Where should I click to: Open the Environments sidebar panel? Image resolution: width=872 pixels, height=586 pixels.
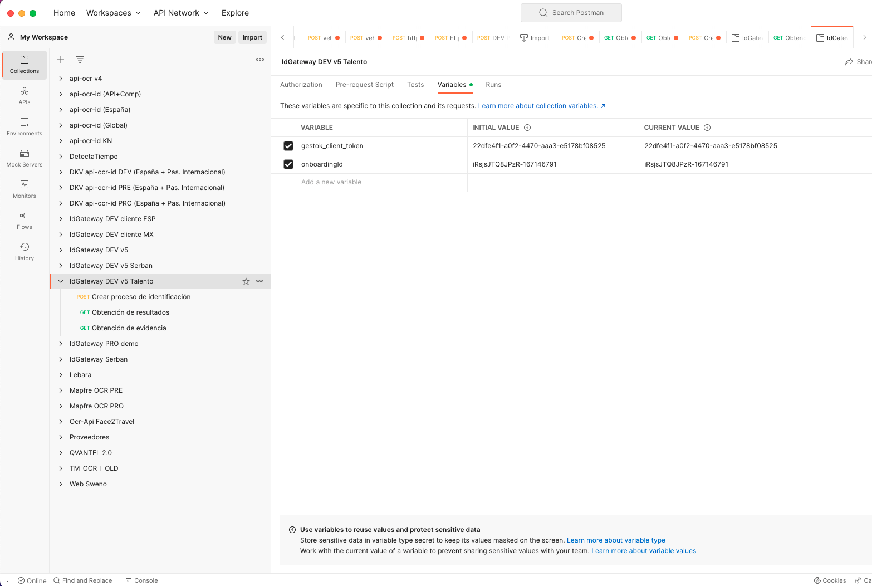tap(25, 126)
